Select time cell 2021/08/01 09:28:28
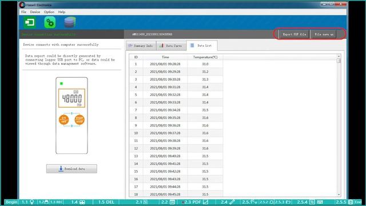Screen dimensions: 366x206 pos(165,64)
